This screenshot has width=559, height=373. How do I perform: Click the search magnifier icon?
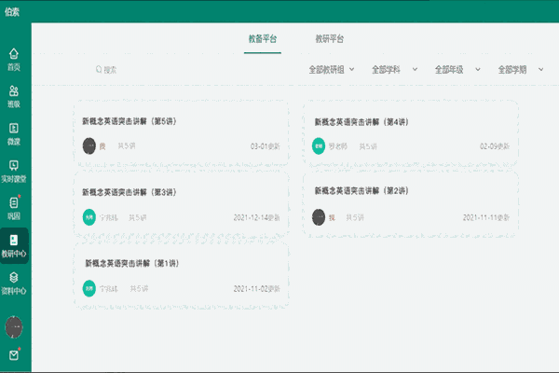tap(99, 69)
